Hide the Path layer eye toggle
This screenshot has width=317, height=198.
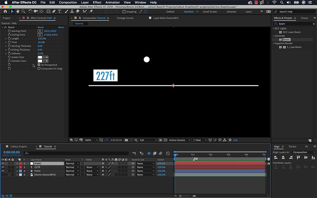pyautogui.click(x=3, y=163)
